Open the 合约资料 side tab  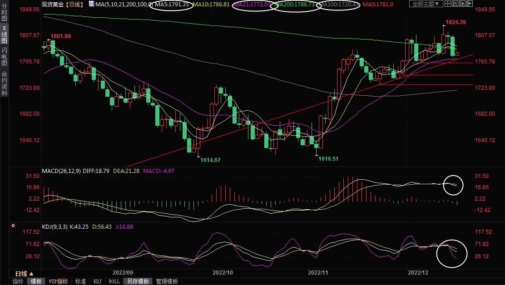coord(4,83)
